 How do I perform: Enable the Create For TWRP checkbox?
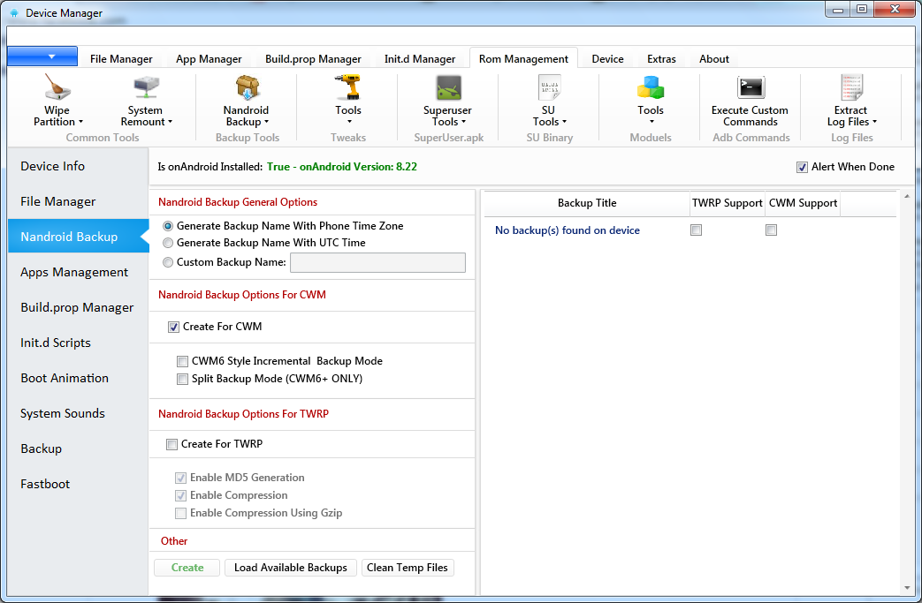tap(171, 444)
